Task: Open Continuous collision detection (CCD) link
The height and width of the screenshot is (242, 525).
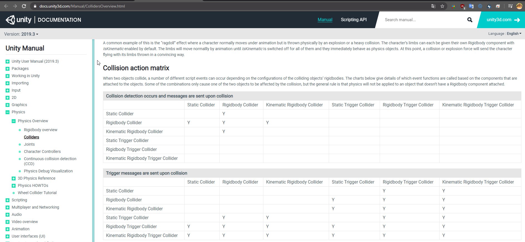Action: [x=50, y=161]
